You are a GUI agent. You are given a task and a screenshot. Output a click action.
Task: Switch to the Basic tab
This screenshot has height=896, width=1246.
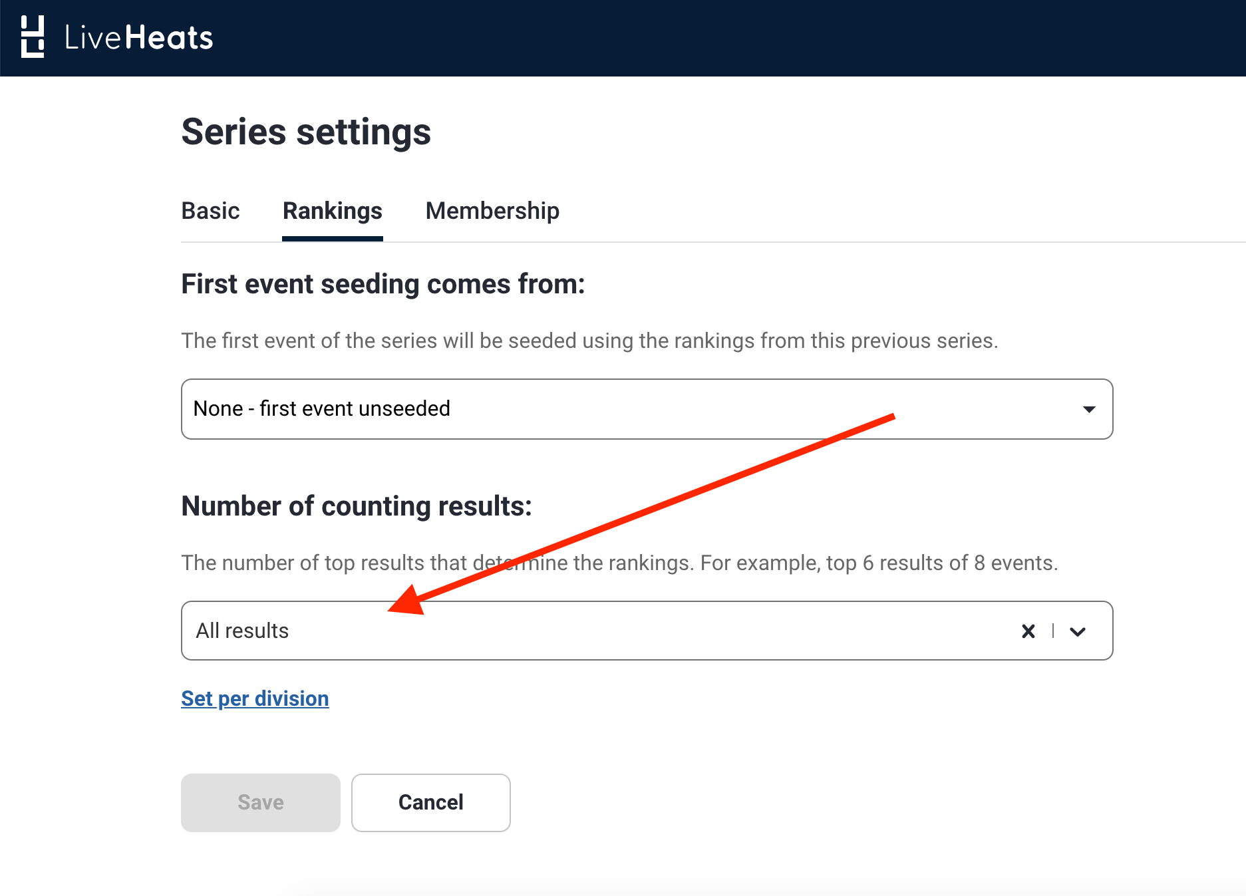[210, 211]
